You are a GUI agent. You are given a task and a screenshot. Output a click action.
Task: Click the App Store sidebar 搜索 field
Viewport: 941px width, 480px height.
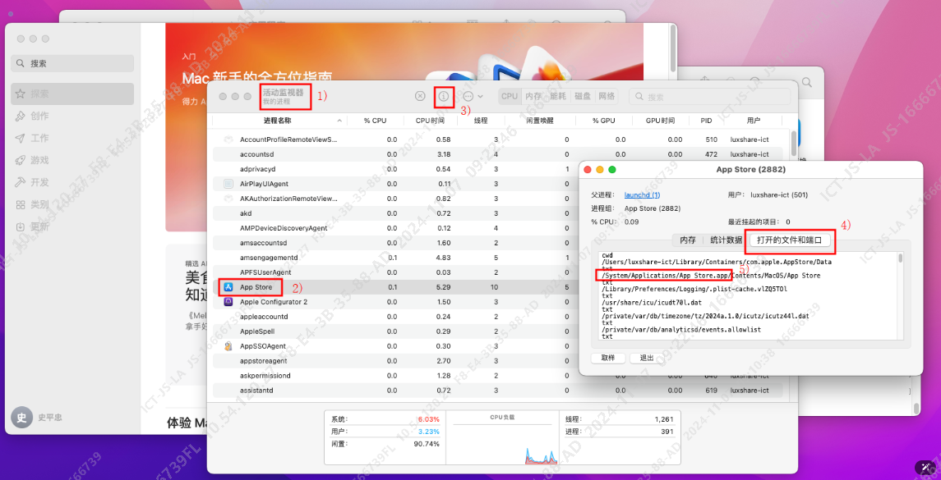point(72,63)
